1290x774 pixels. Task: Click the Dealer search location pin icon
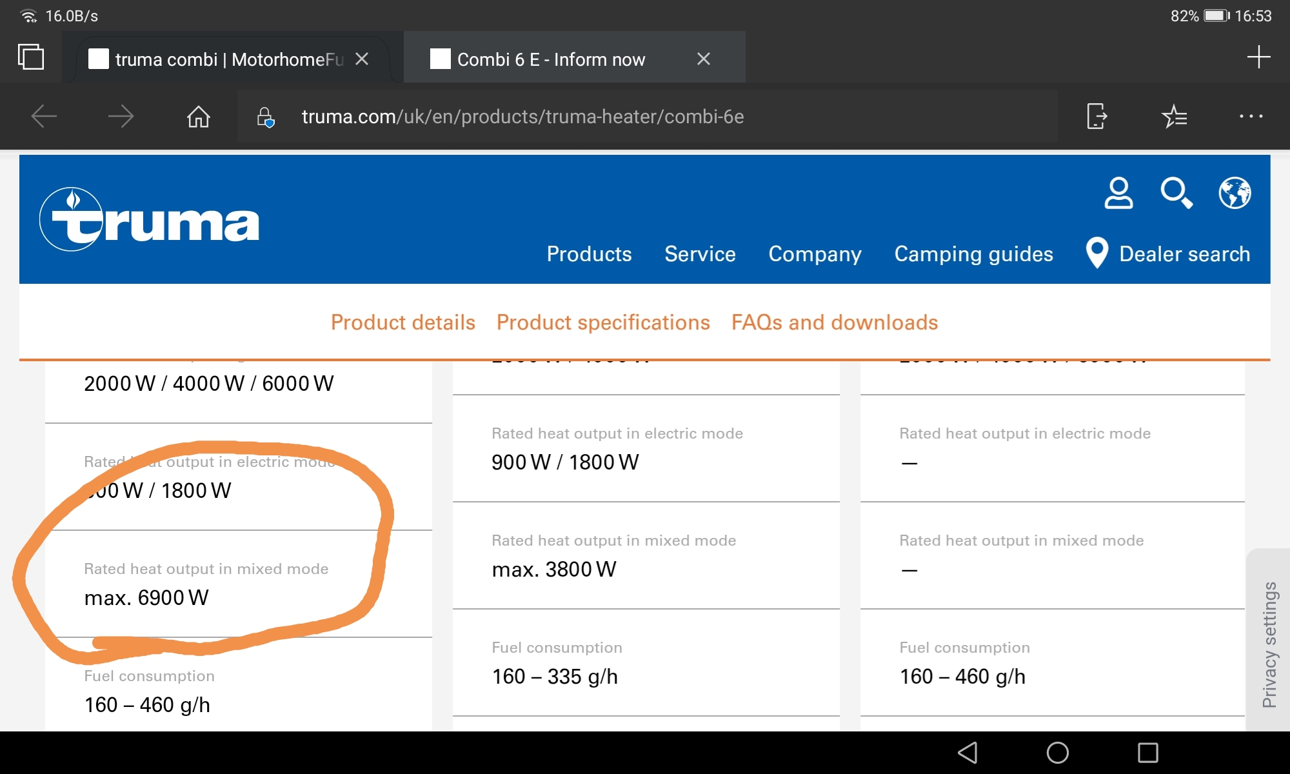pos(1096,253)
